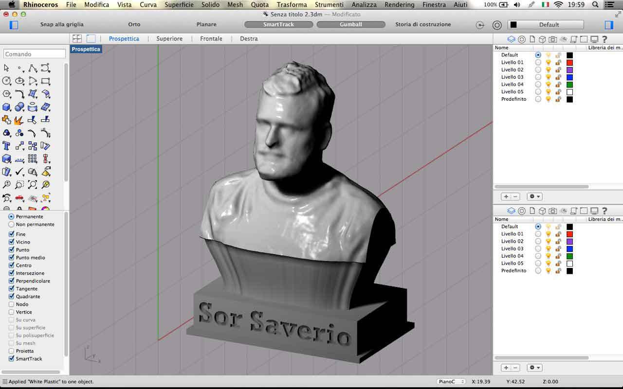The height and width of the screenshot is (389, 623).
Task: Select the solid Box tool
Action: coord(6,107)
